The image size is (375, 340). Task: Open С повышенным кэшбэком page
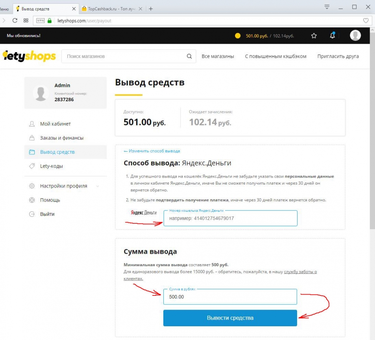275,56
